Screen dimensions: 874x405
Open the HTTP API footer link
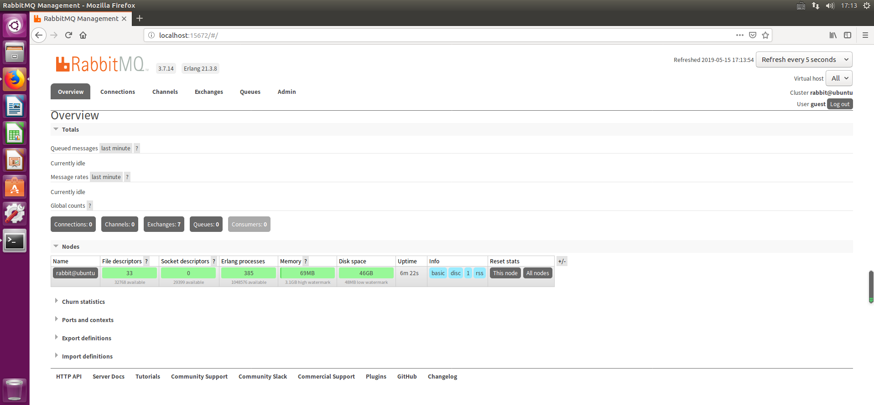pyautogui.click(x=69, y=376)
